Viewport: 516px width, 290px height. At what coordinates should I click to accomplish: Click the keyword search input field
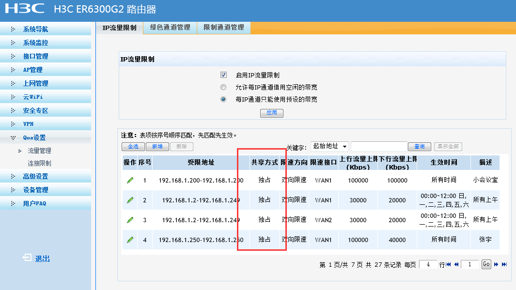379,146
